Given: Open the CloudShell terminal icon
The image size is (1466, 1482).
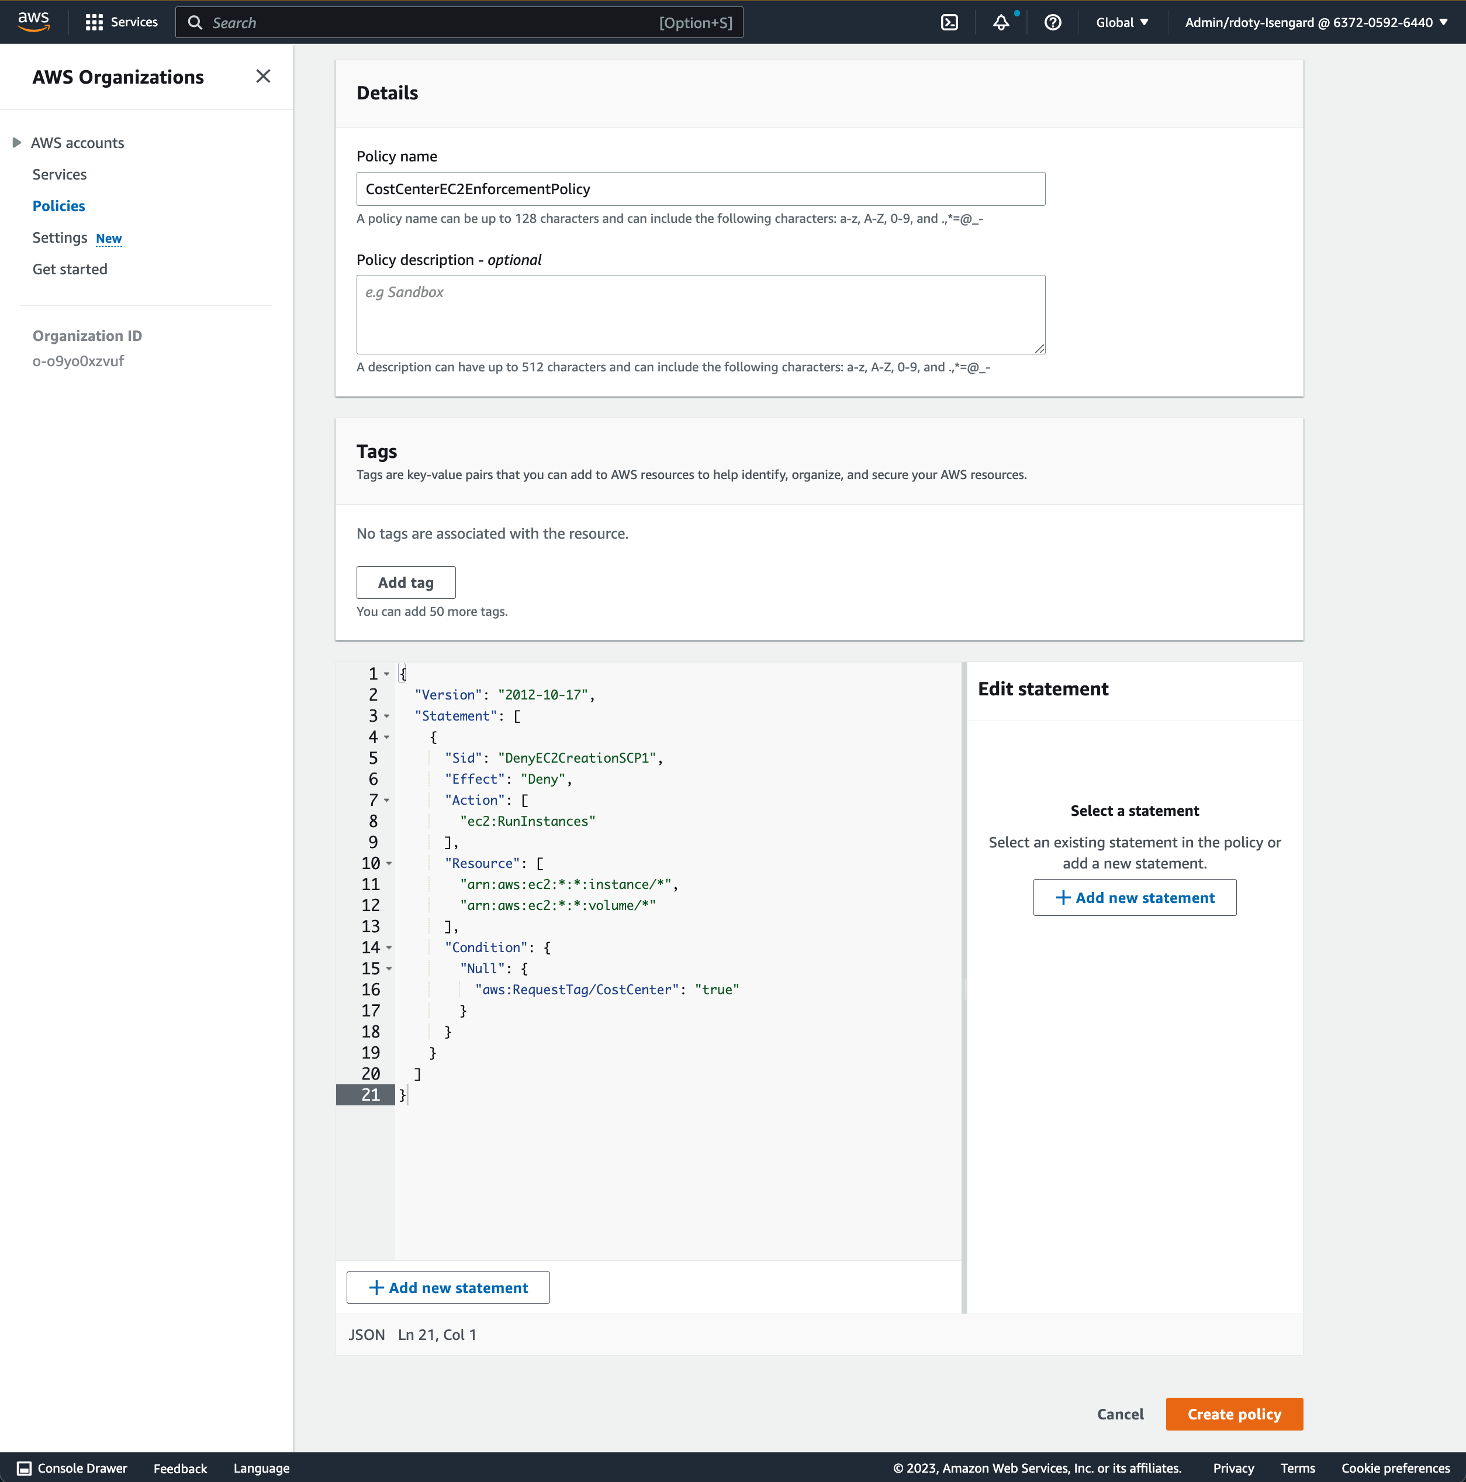Looking at the screenshot, I should pos(950,22).
